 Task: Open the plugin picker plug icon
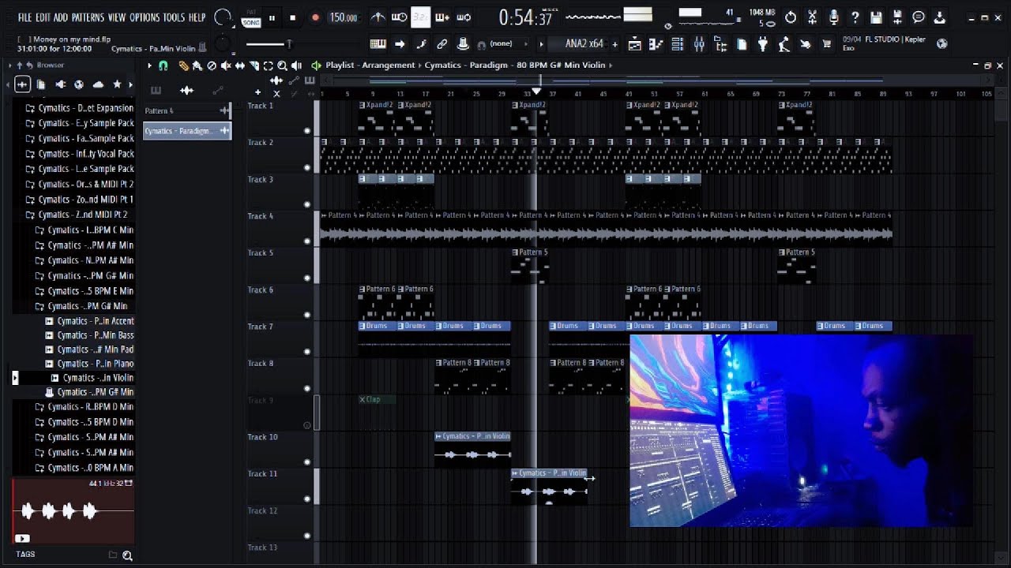click(x=762, y=45)
